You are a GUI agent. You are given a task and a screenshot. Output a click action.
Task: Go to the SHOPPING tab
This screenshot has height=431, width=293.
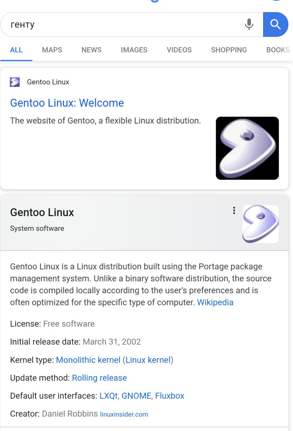[229, 50]
